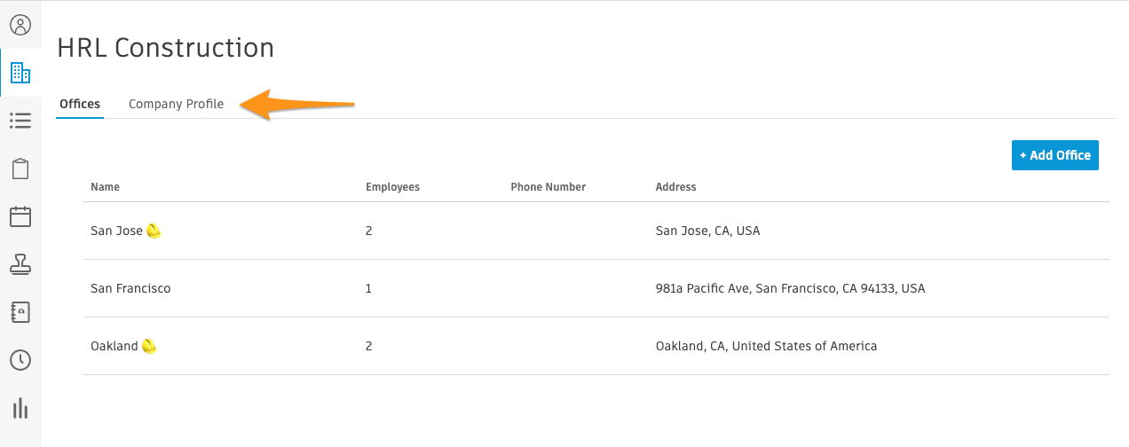Open the San Jose office entry
Image resolution: width=1129 pixels, height=447 pixels.
(116, 231)
